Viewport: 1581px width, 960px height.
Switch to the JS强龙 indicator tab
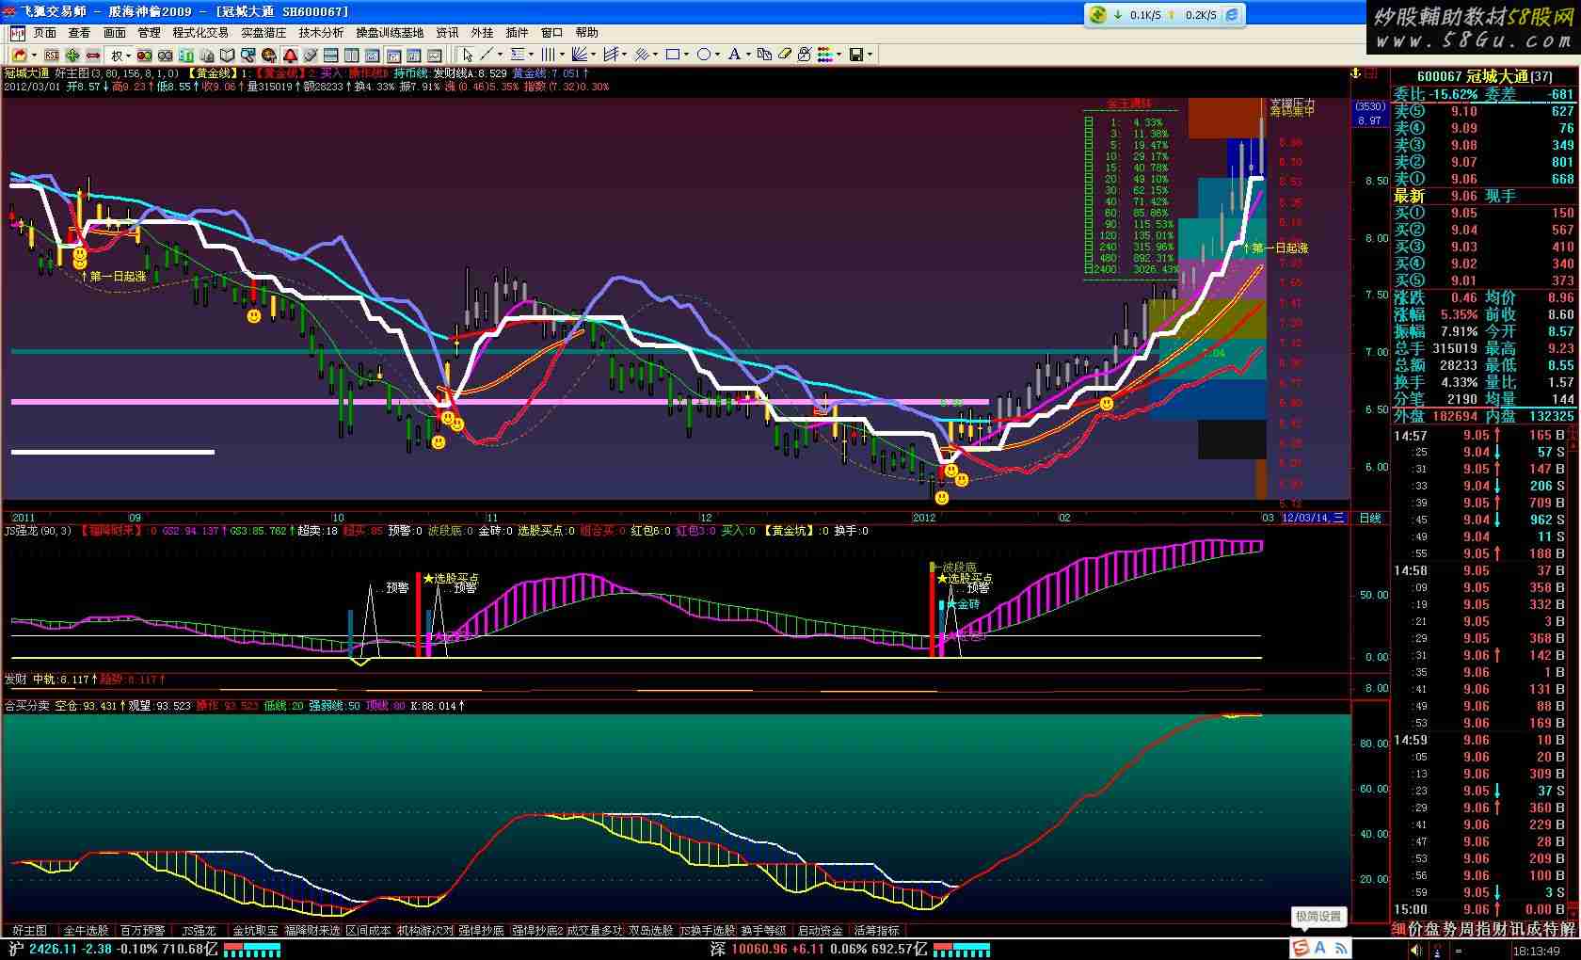[199, 931]
